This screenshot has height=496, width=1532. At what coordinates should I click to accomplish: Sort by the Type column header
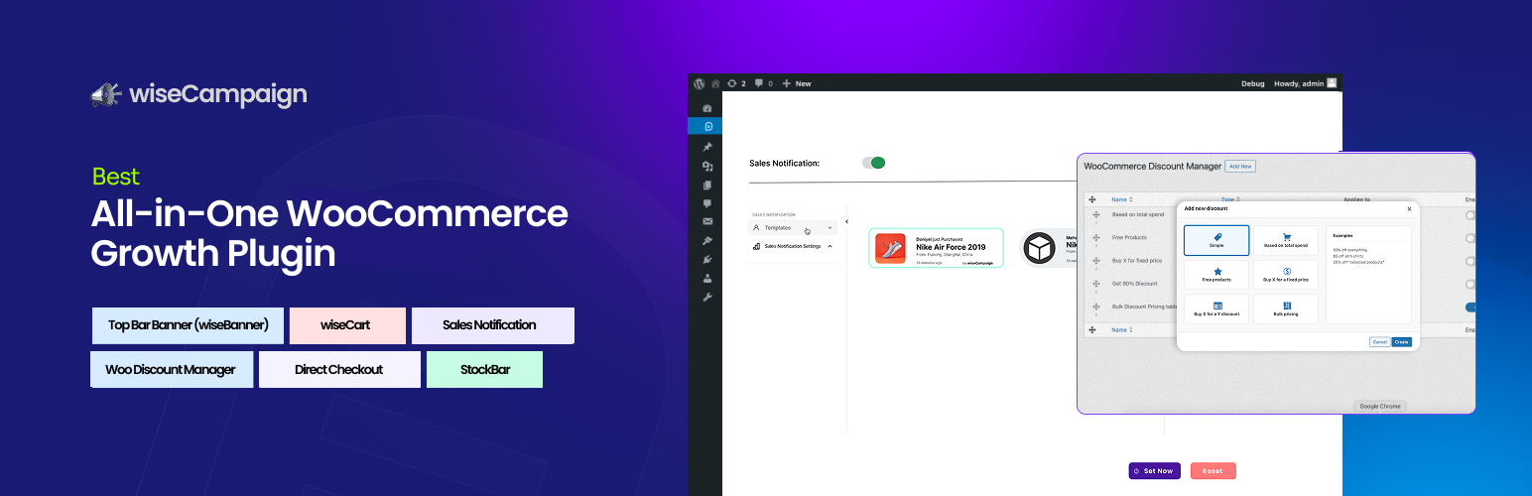pos(1230,199)
